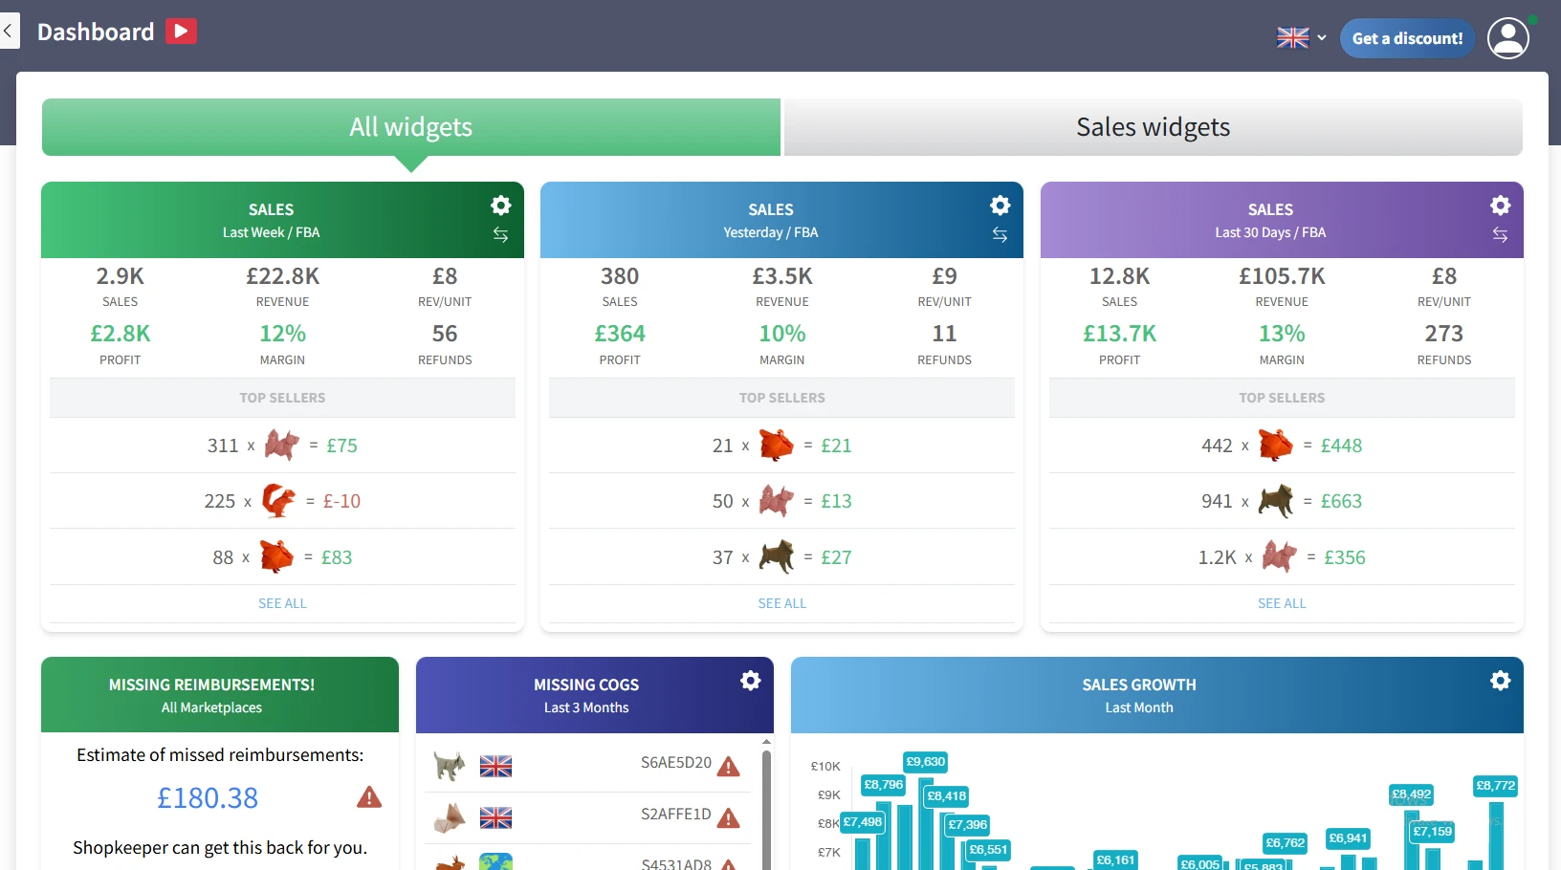
Task: Open the Missing COGS widget settings gear
Action: click(x=751, y=681)
